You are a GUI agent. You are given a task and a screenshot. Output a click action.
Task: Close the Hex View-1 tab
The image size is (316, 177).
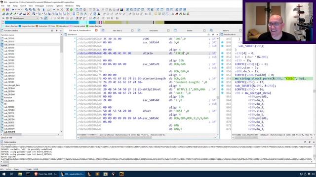tap(132, 30)
